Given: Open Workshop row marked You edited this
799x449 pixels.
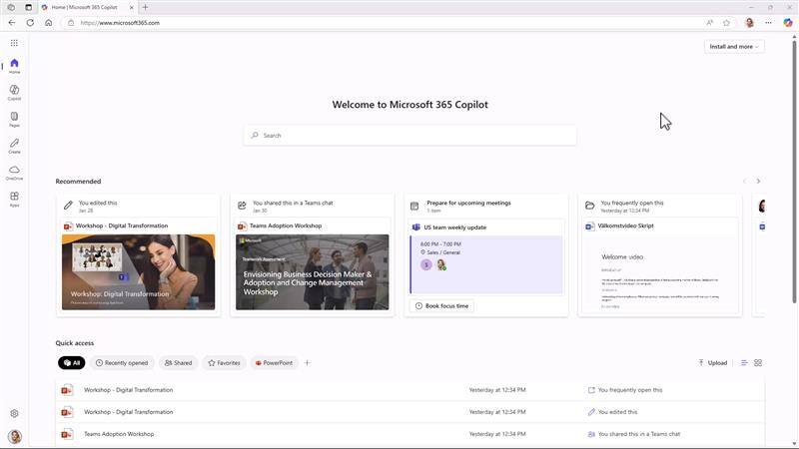Looking at the screenshot, I should [409, 412].
